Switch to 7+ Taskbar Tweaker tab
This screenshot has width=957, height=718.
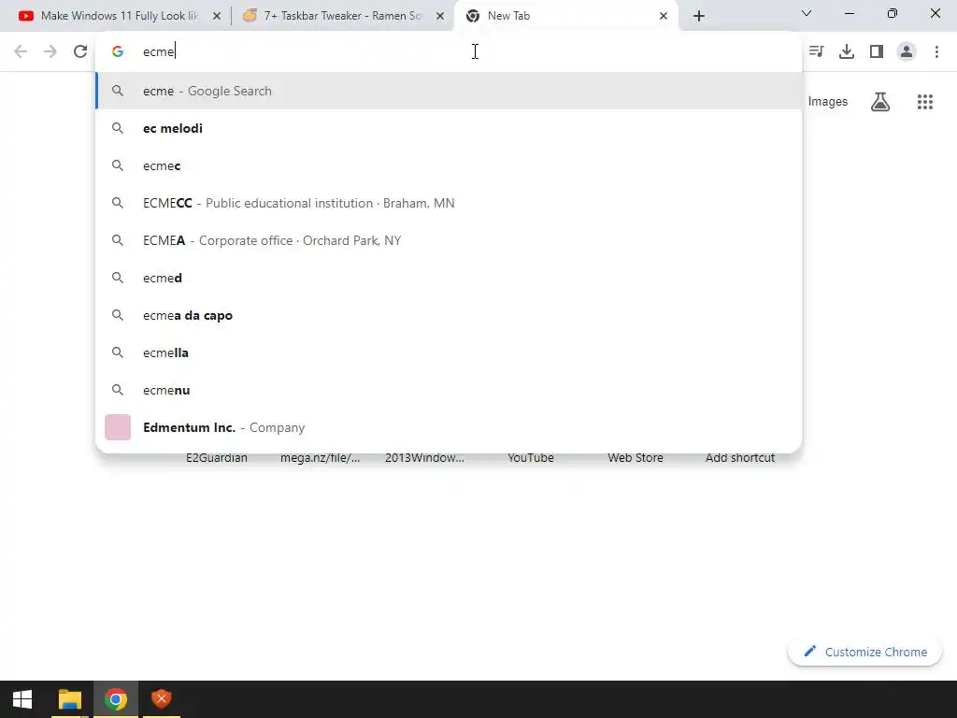point(342,16)
